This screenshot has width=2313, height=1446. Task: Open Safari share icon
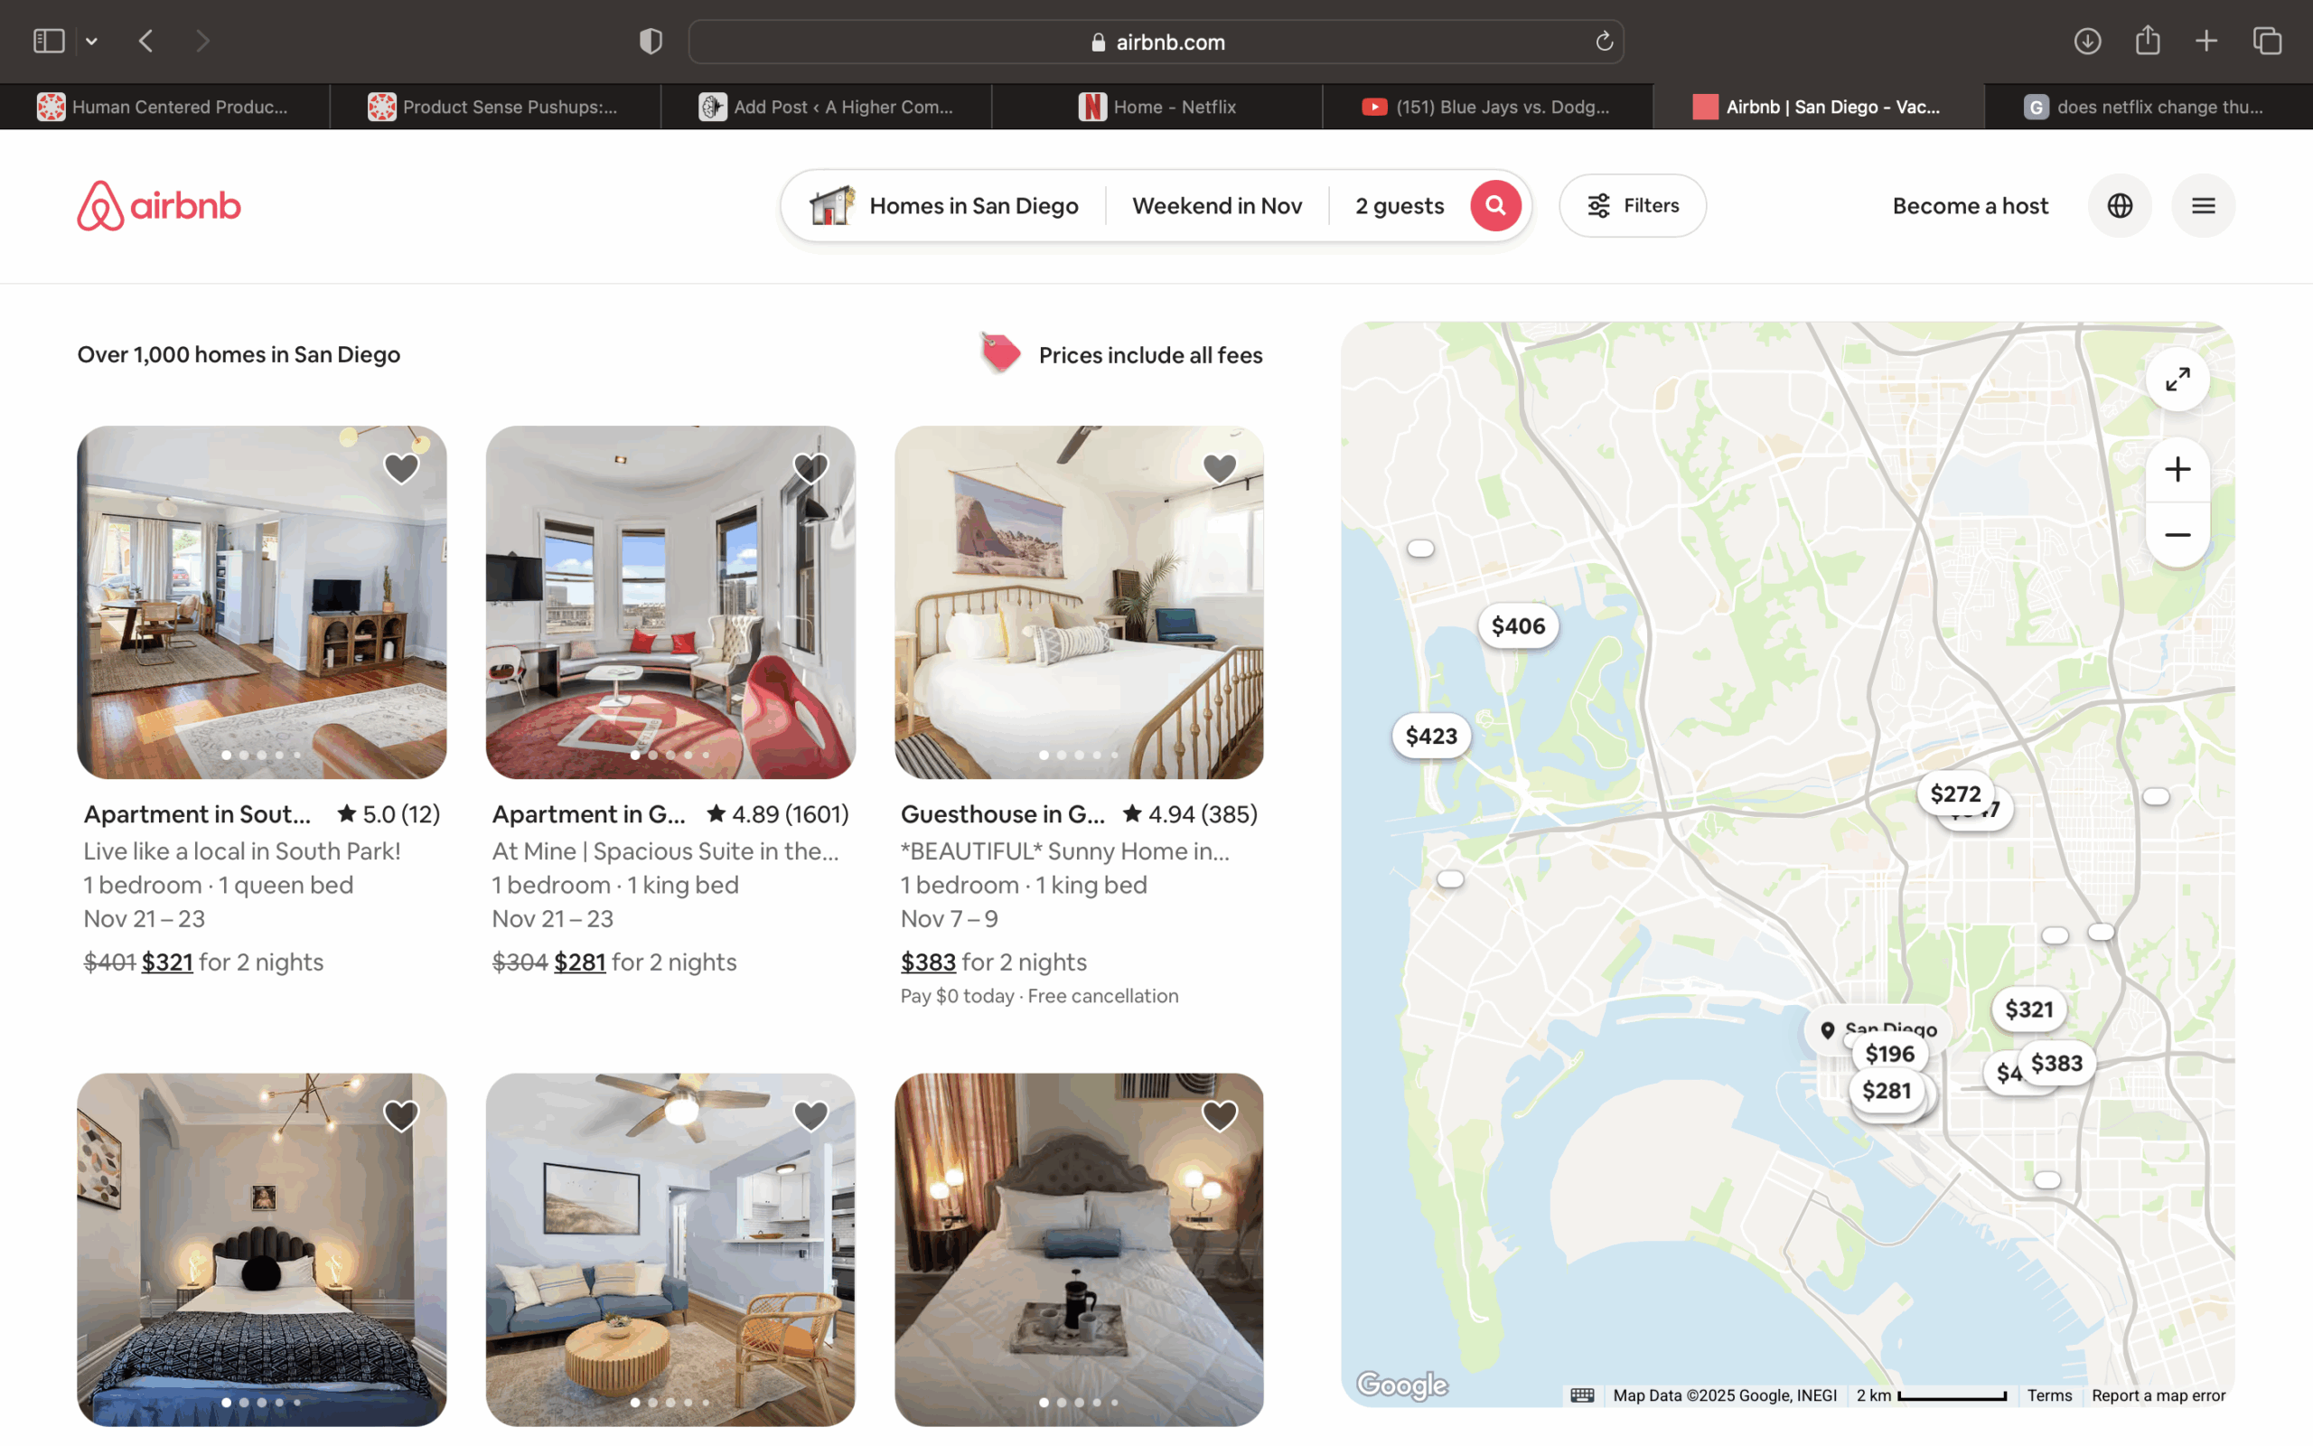2148,42
